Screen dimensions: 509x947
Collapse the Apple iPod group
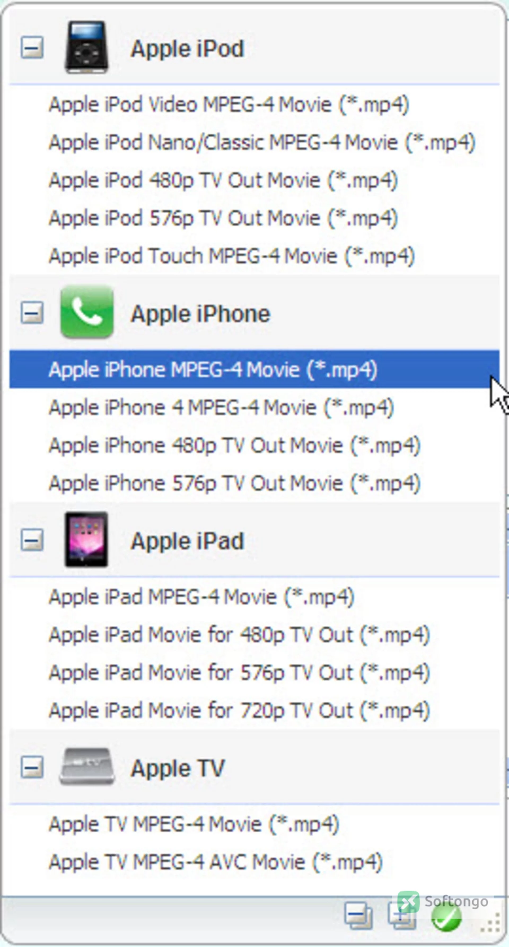pos(32,47)
